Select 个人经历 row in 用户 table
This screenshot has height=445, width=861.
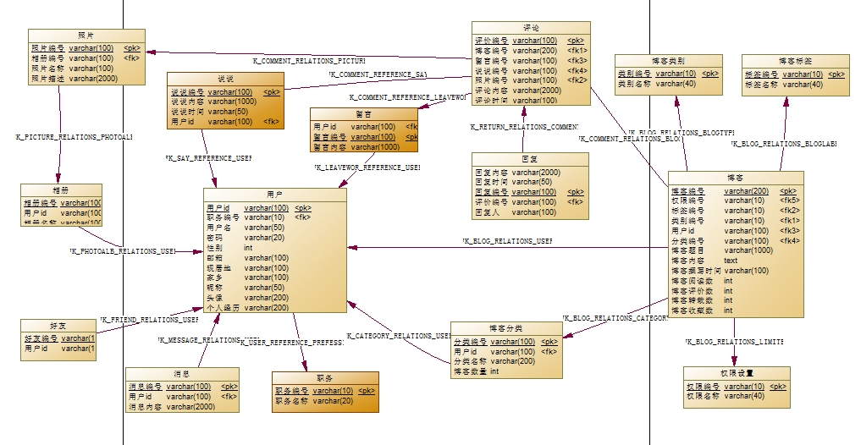coord(248,308)
